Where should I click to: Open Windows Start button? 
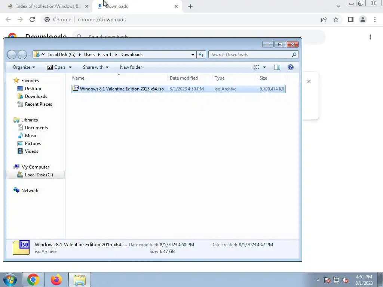[x=10, y=280]
